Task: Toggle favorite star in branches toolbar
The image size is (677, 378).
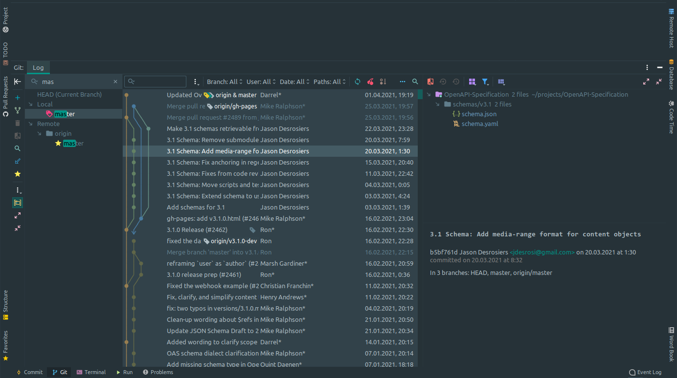Action: [x=18, y=174]
